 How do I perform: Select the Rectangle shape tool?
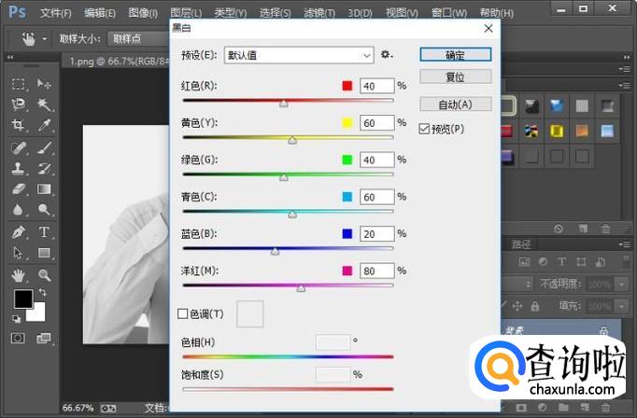pyautogui.click(x=44, y=253)
